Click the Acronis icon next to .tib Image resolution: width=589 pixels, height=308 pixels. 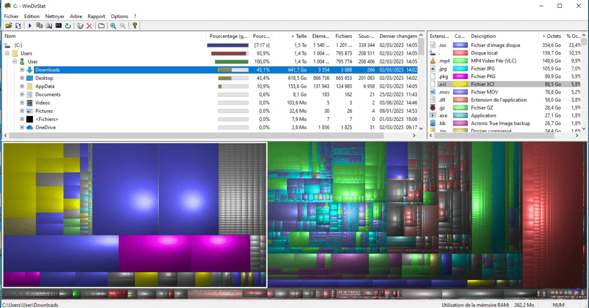tap(433, 123)
